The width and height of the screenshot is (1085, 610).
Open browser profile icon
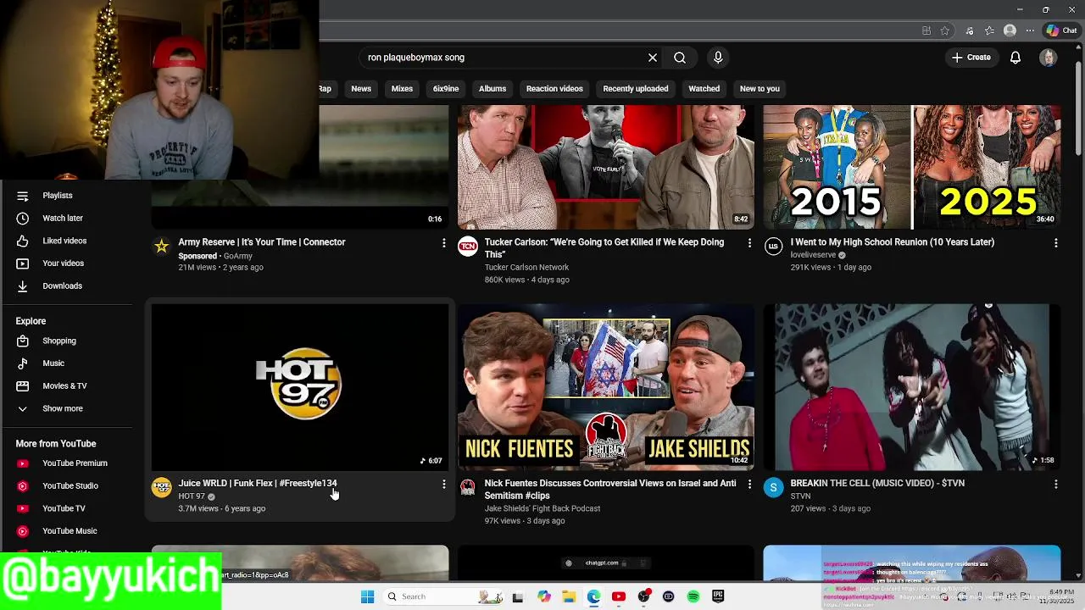(1010, 30)
